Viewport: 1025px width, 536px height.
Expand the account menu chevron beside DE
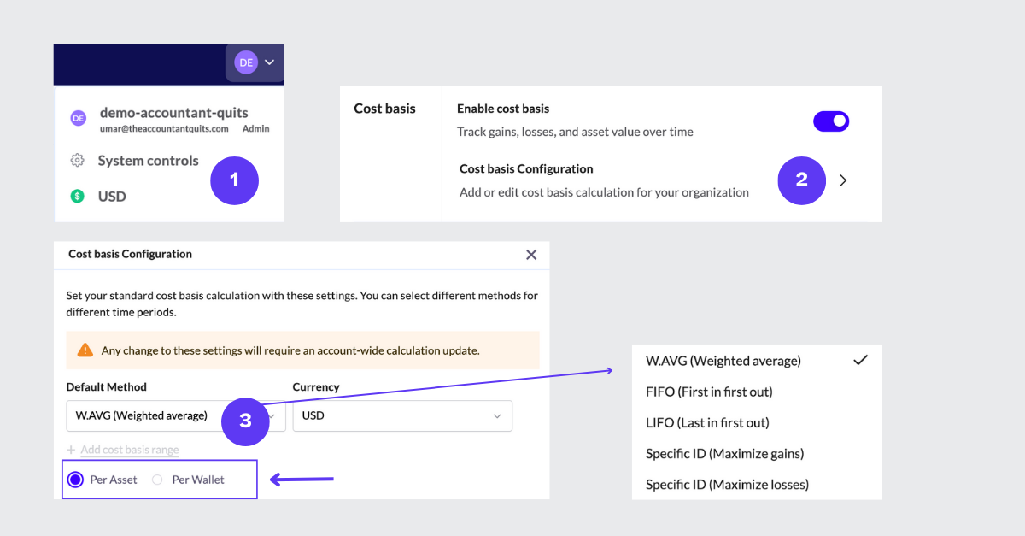pyautogui.click(x=270, y=62)
